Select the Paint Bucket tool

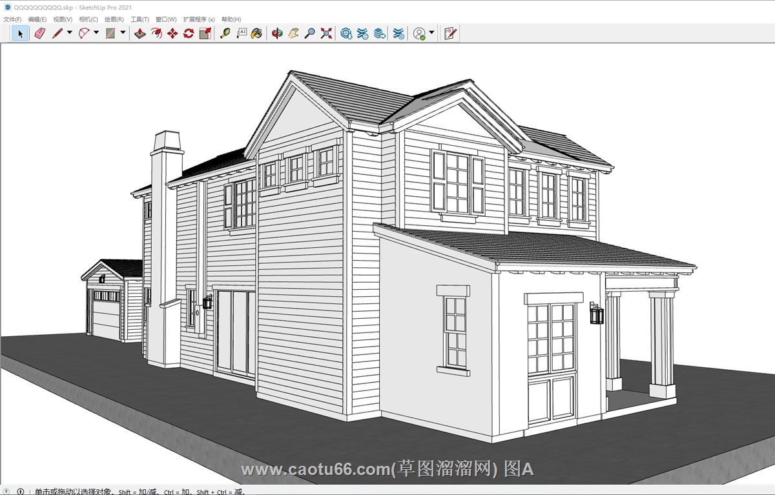pyautogui.click(x=257, y=34)
